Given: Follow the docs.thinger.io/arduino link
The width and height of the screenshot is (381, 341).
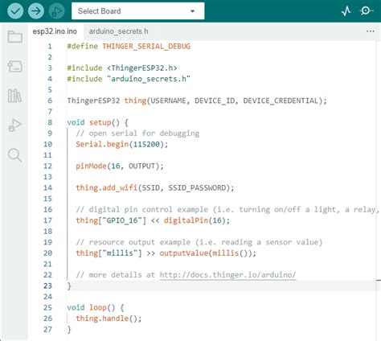Looking at the screenshot, I should point(227,275).
